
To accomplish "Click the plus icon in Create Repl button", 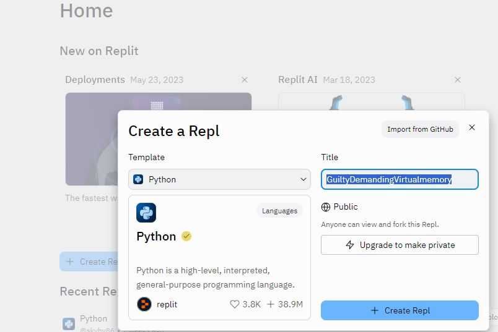I will 375,310.
